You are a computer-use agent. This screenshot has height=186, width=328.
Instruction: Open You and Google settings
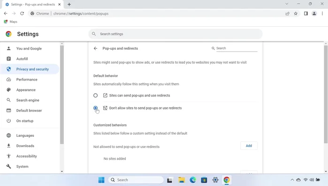[x=30, y=48]
